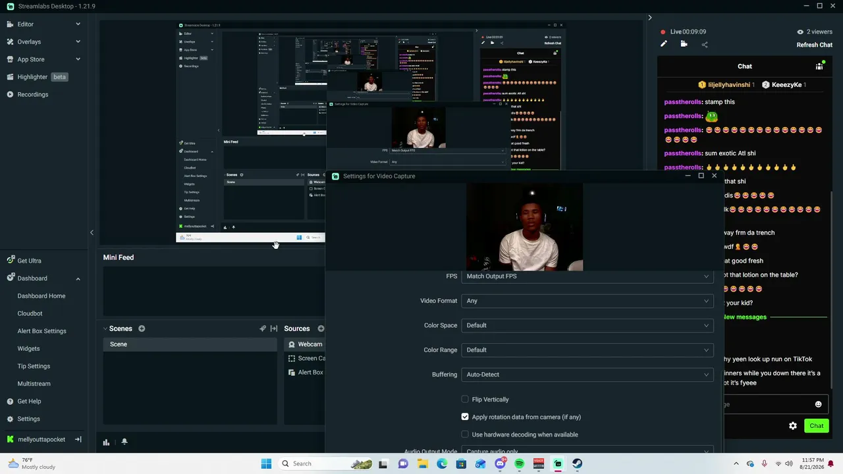Toggle the viewer count eye icon

(800, 32)
